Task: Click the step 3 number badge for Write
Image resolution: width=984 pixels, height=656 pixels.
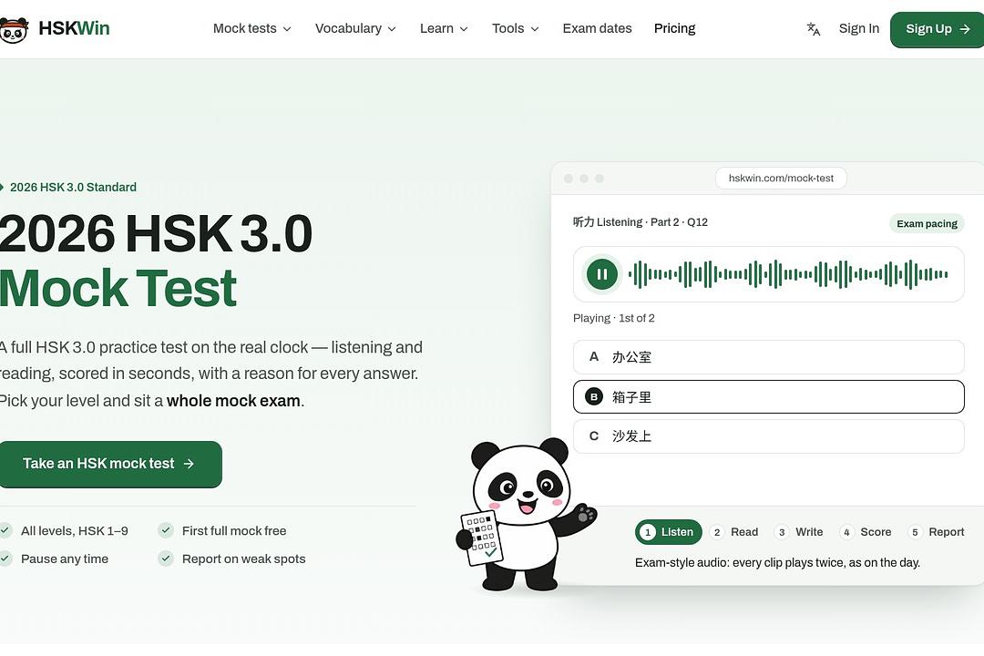Action: [x=782, y=532]
